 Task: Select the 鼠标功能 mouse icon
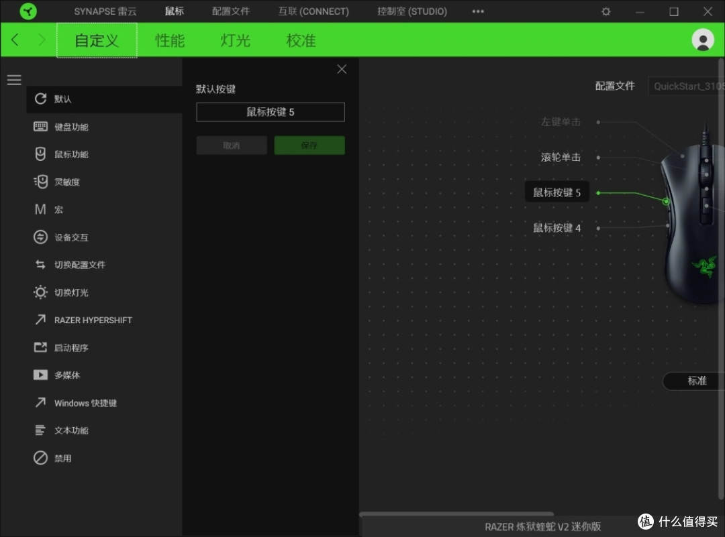[41, 154]
